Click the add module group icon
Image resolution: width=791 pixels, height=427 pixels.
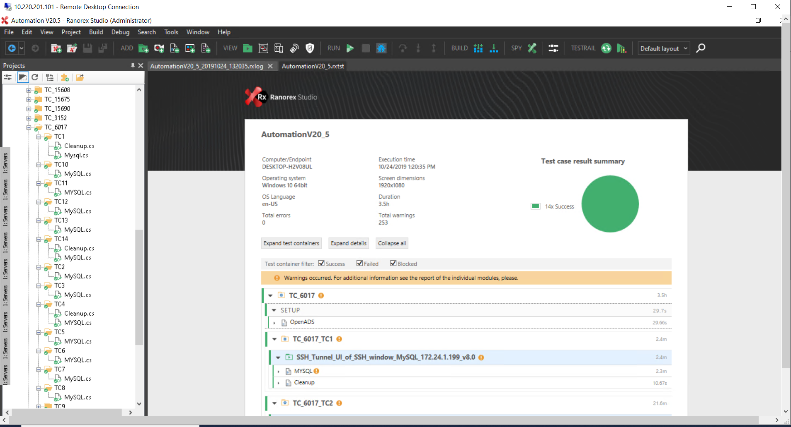click(x=206, y=48)
